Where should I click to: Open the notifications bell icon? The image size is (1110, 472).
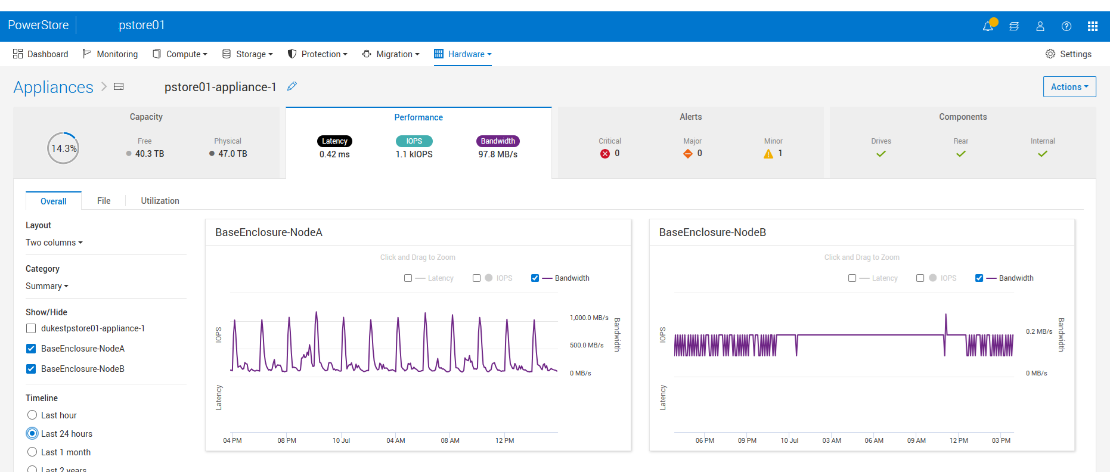point(988,26)
